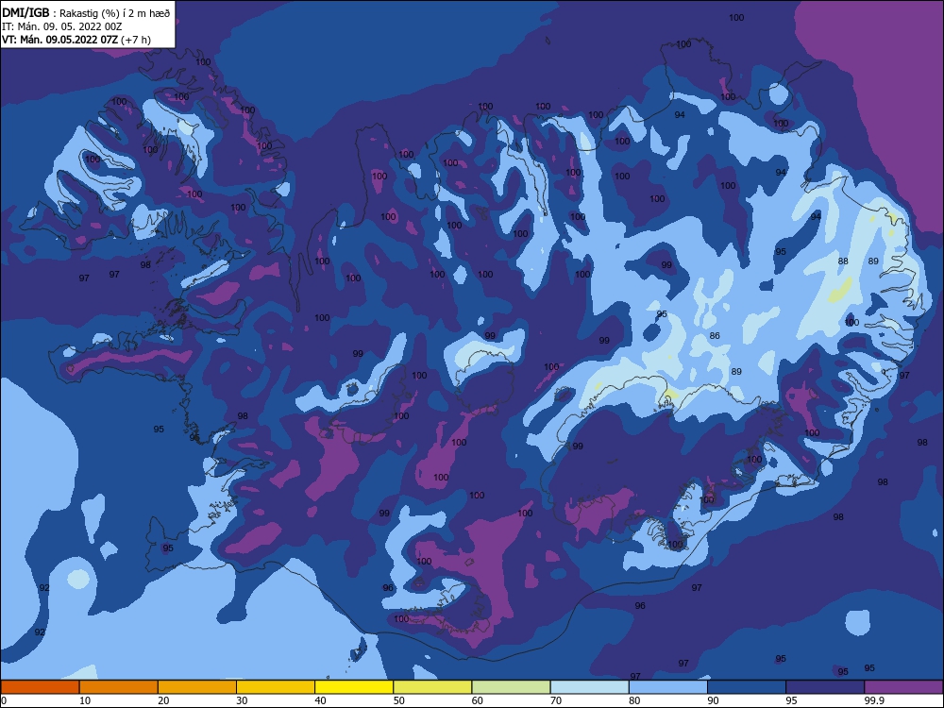Pick the 20–30 amber legend swatch
Viewport: 944px width, 708px height.
tap(197, 687)
